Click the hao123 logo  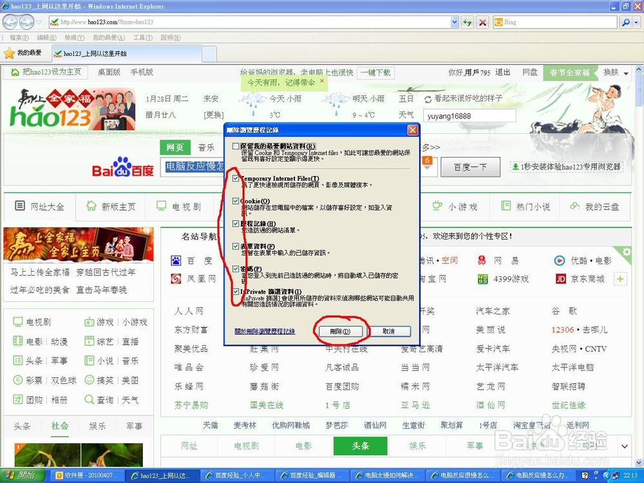[50, 116]
